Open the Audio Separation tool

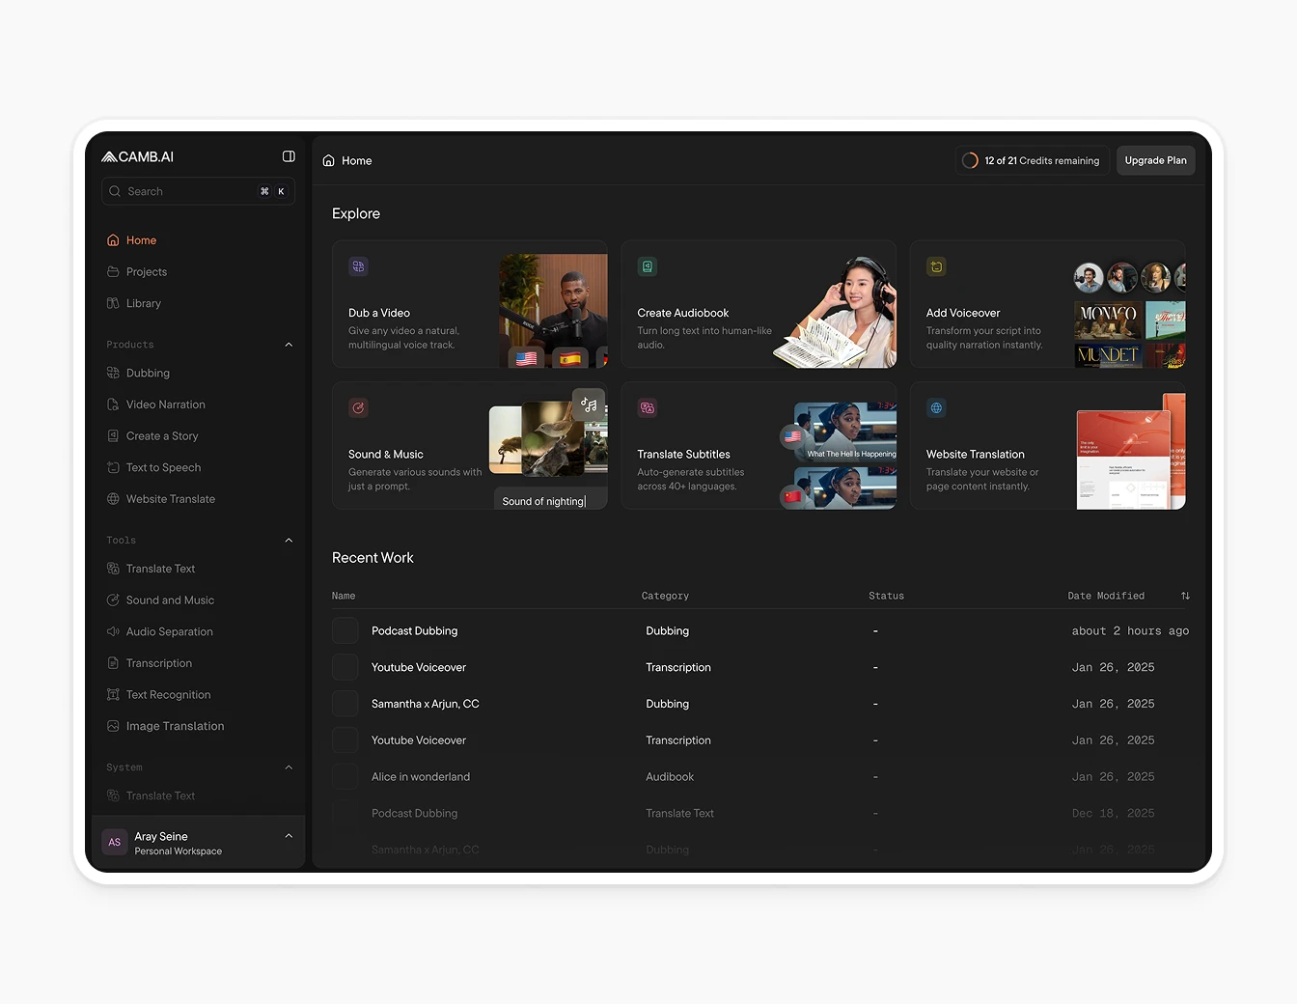tap(169, 631)
